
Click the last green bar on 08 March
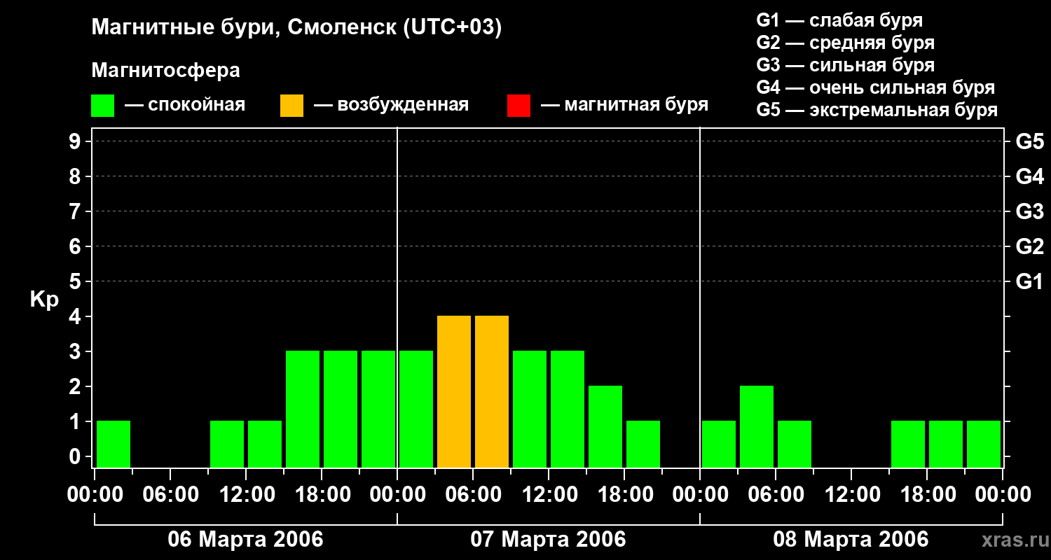[x=984, y=444]
